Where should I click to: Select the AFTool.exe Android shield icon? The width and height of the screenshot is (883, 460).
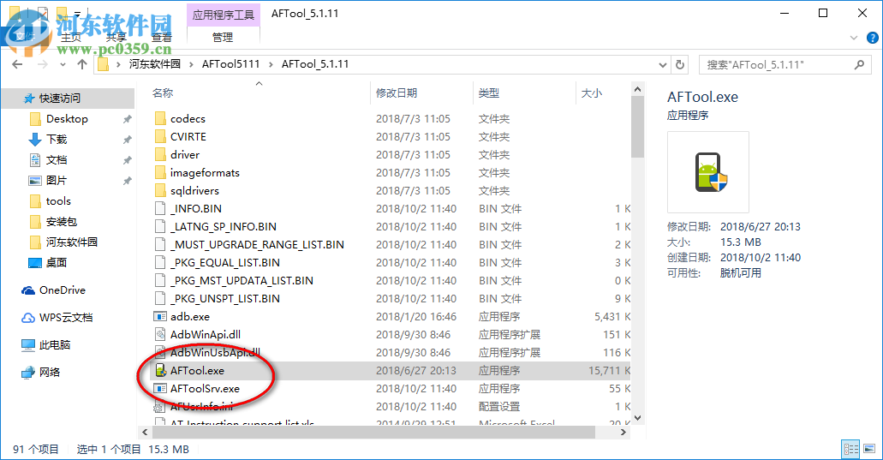(x=160, y=370)
